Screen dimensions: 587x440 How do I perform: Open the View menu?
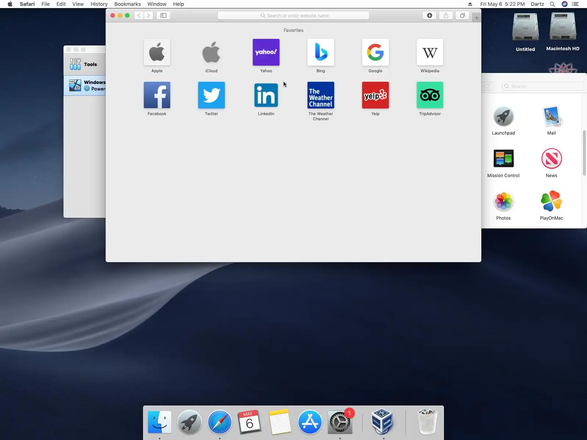tap(78, 4)
